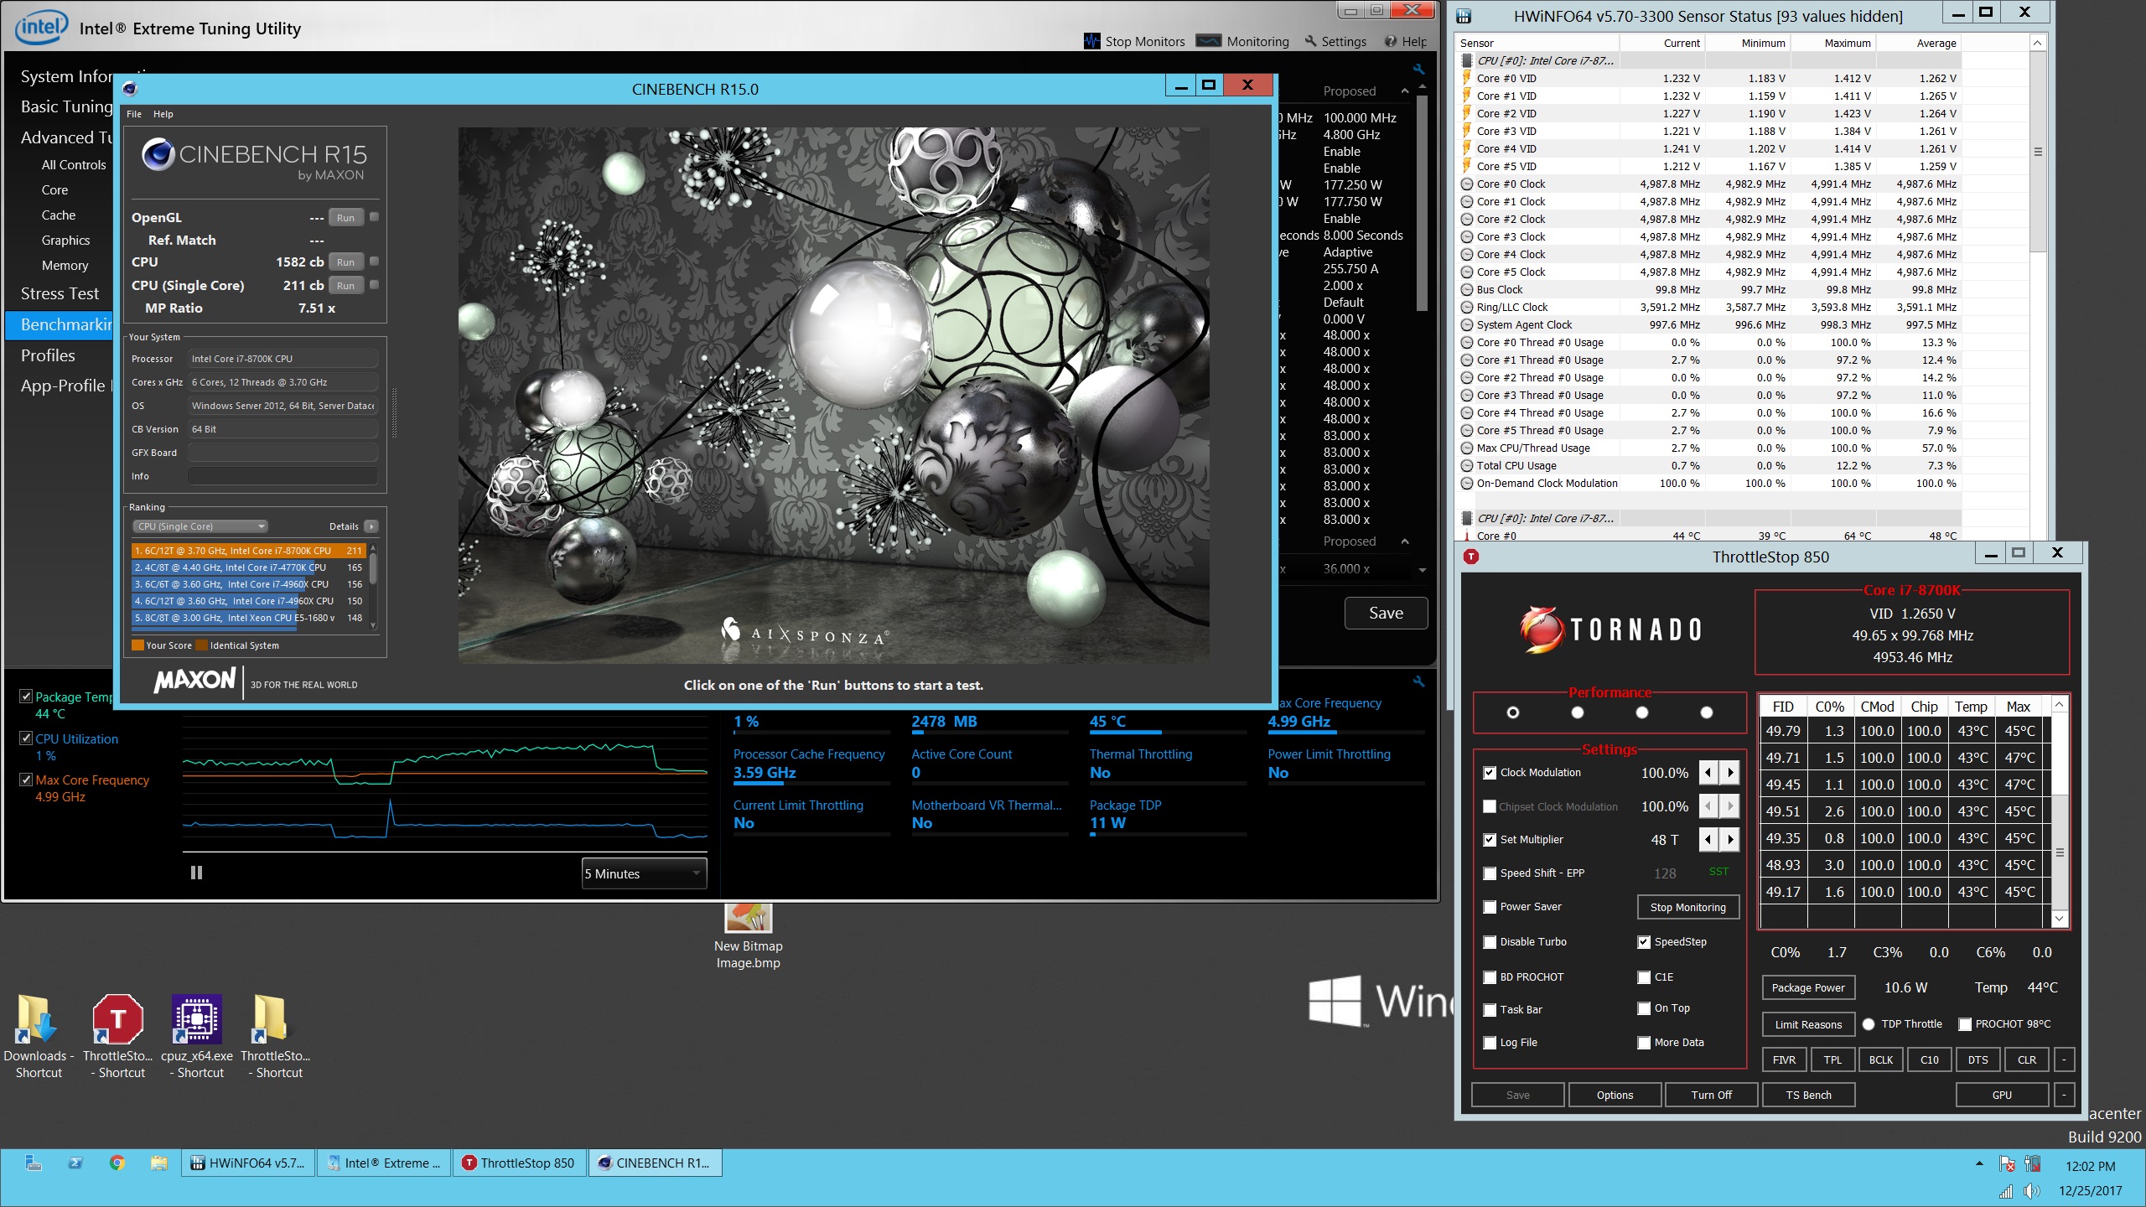This screenshot has width=2146, height=1207.
Task: Click the HWiNFO64 title bar icon
Action: 1464,16
